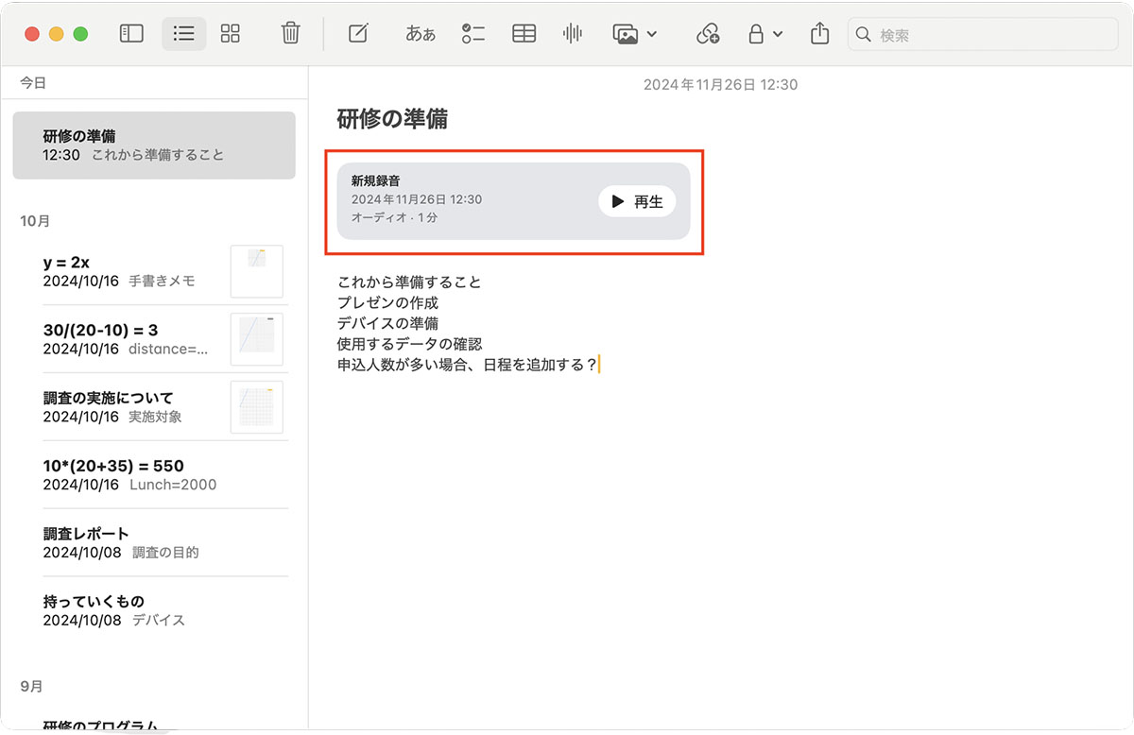Open the 10*(20+35) = 550 note
This screenshot has height=735, width=1134.
pos(154,474)
